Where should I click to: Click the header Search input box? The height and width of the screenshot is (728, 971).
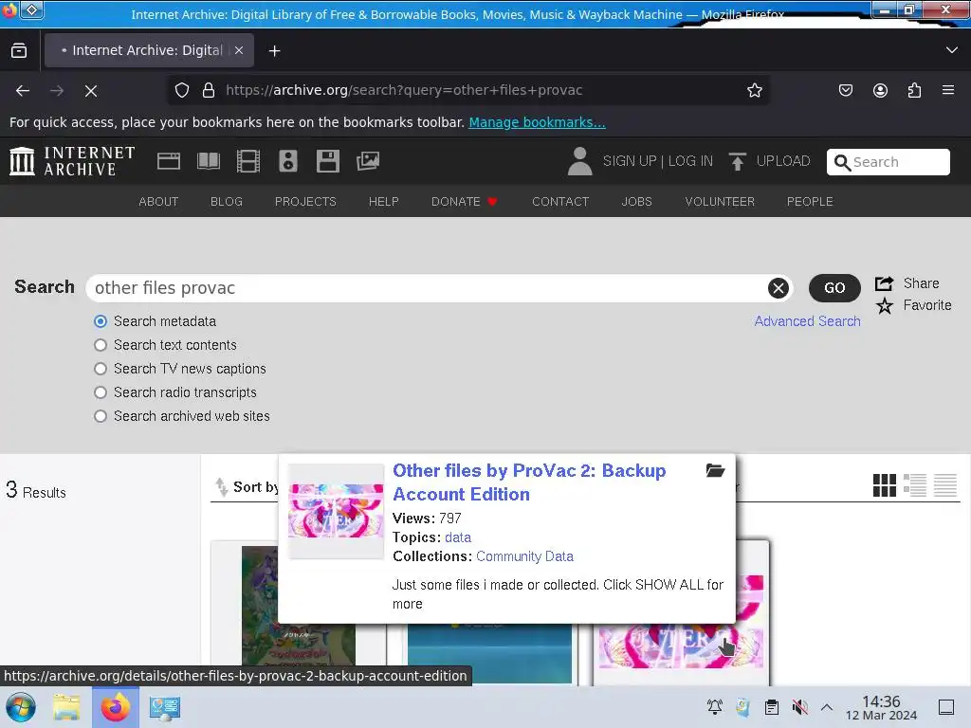click(888, 162)
